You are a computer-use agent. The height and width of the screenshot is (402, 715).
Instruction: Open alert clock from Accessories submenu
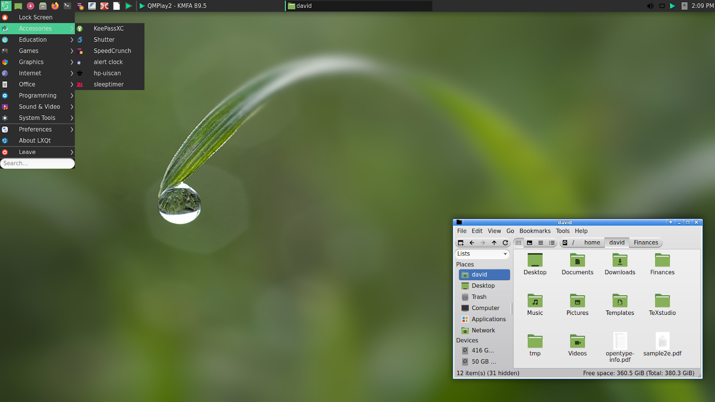tap(110, 62)
